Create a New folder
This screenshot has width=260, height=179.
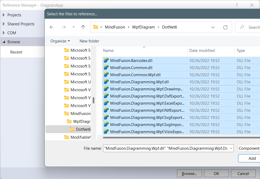pyautogui.click(x=89, y=41)
